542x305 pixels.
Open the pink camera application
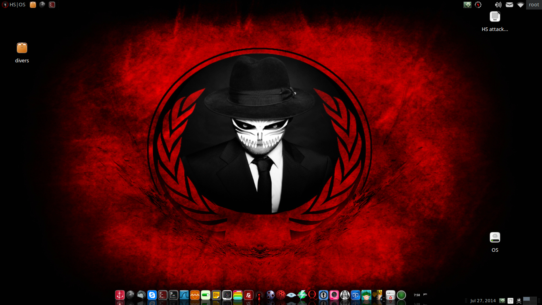point(334,295)
